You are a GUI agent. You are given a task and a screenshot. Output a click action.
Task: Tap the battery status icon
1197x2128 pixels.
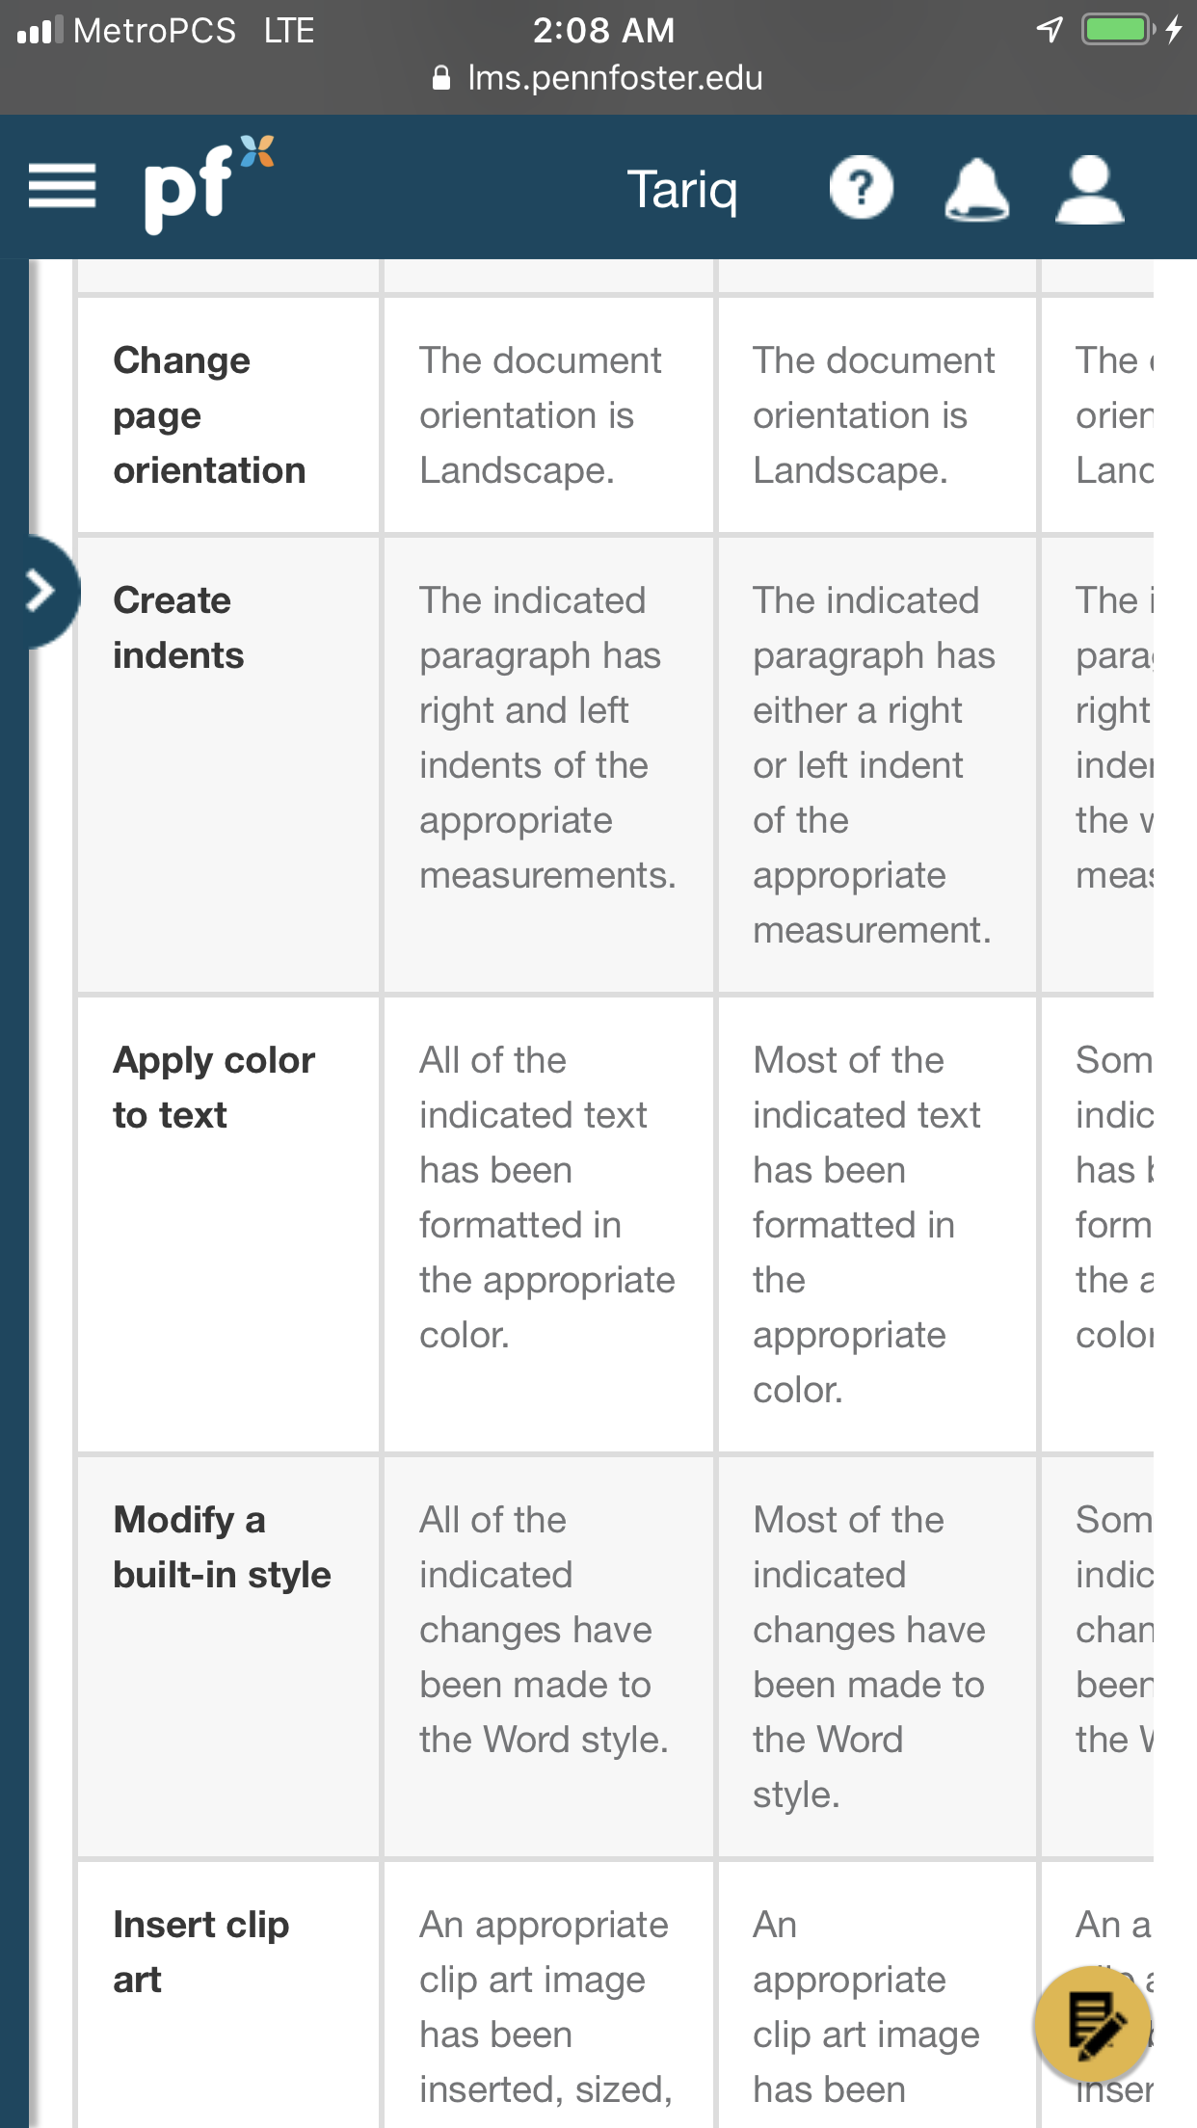coord(1119,30)
